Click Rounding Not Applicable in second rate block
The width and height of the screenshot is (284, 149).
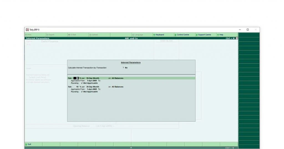click(x=90, y=92)
